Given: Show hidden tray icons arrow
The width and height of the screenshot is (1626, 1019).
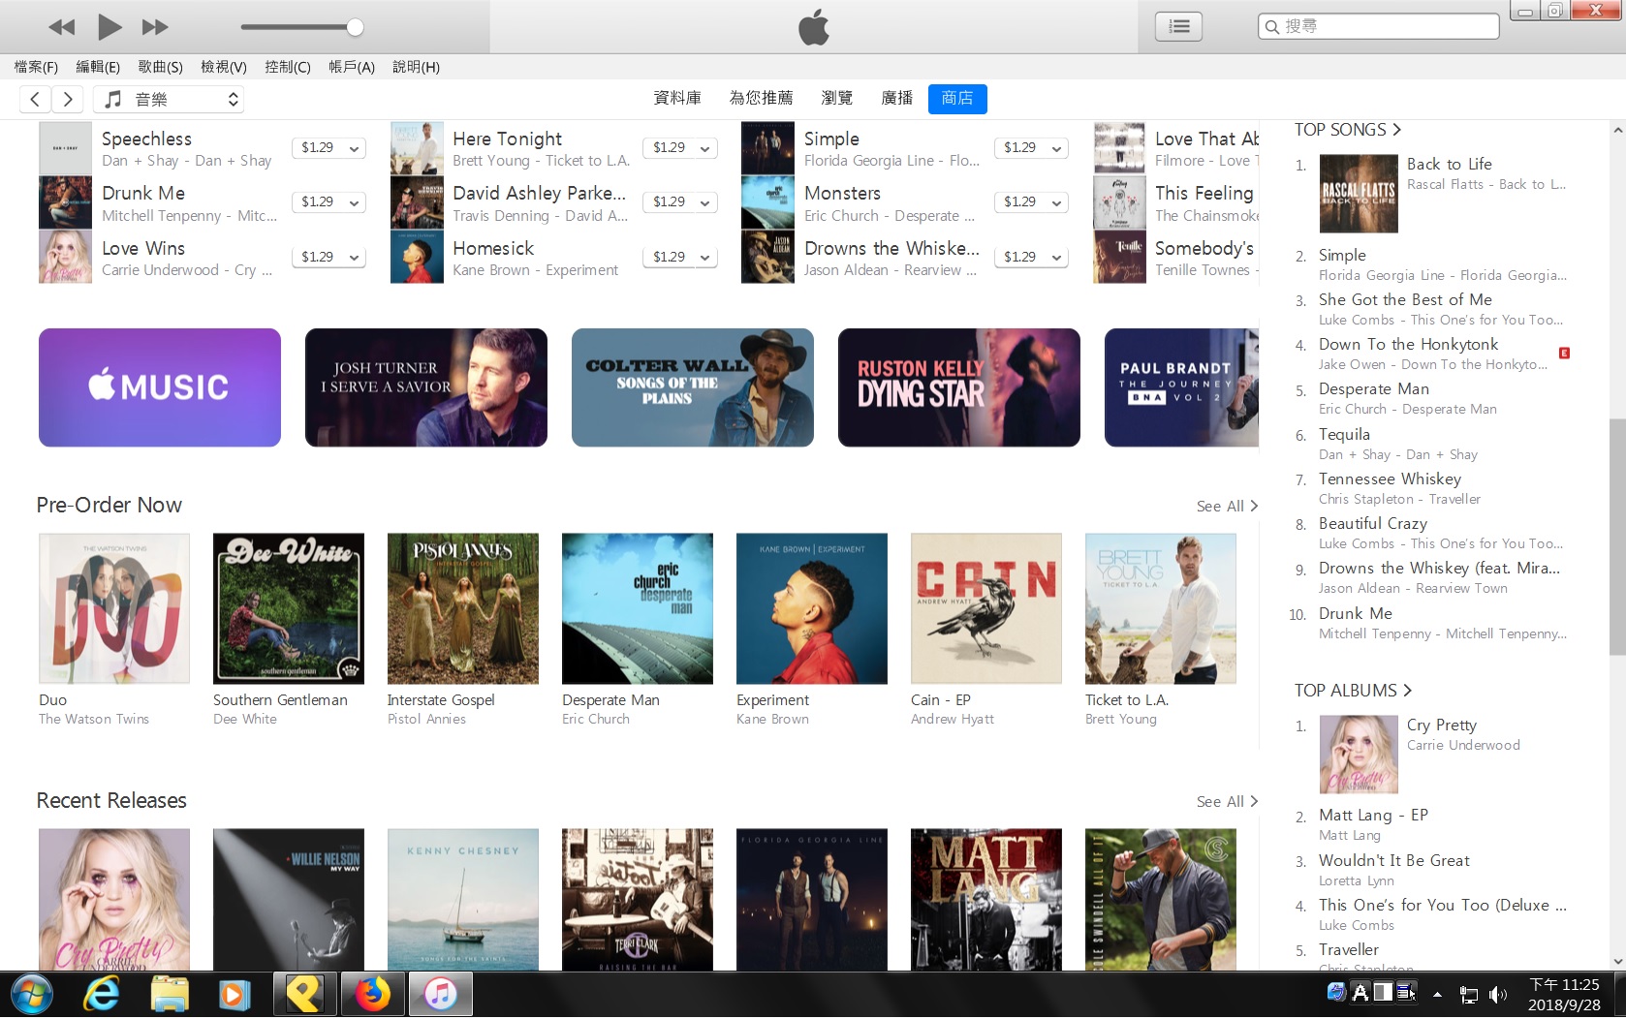Looking at the screenshot, I should [x=1437, y=995].
